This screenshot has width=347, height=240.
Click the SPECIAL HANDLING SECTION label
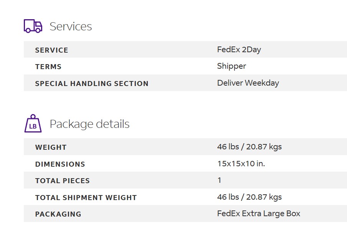pyautogui.click(x=92, y=83)
